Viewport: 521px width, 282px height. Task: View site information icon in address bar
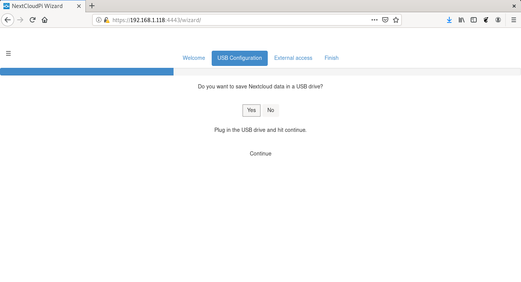[x=99, y=20]
